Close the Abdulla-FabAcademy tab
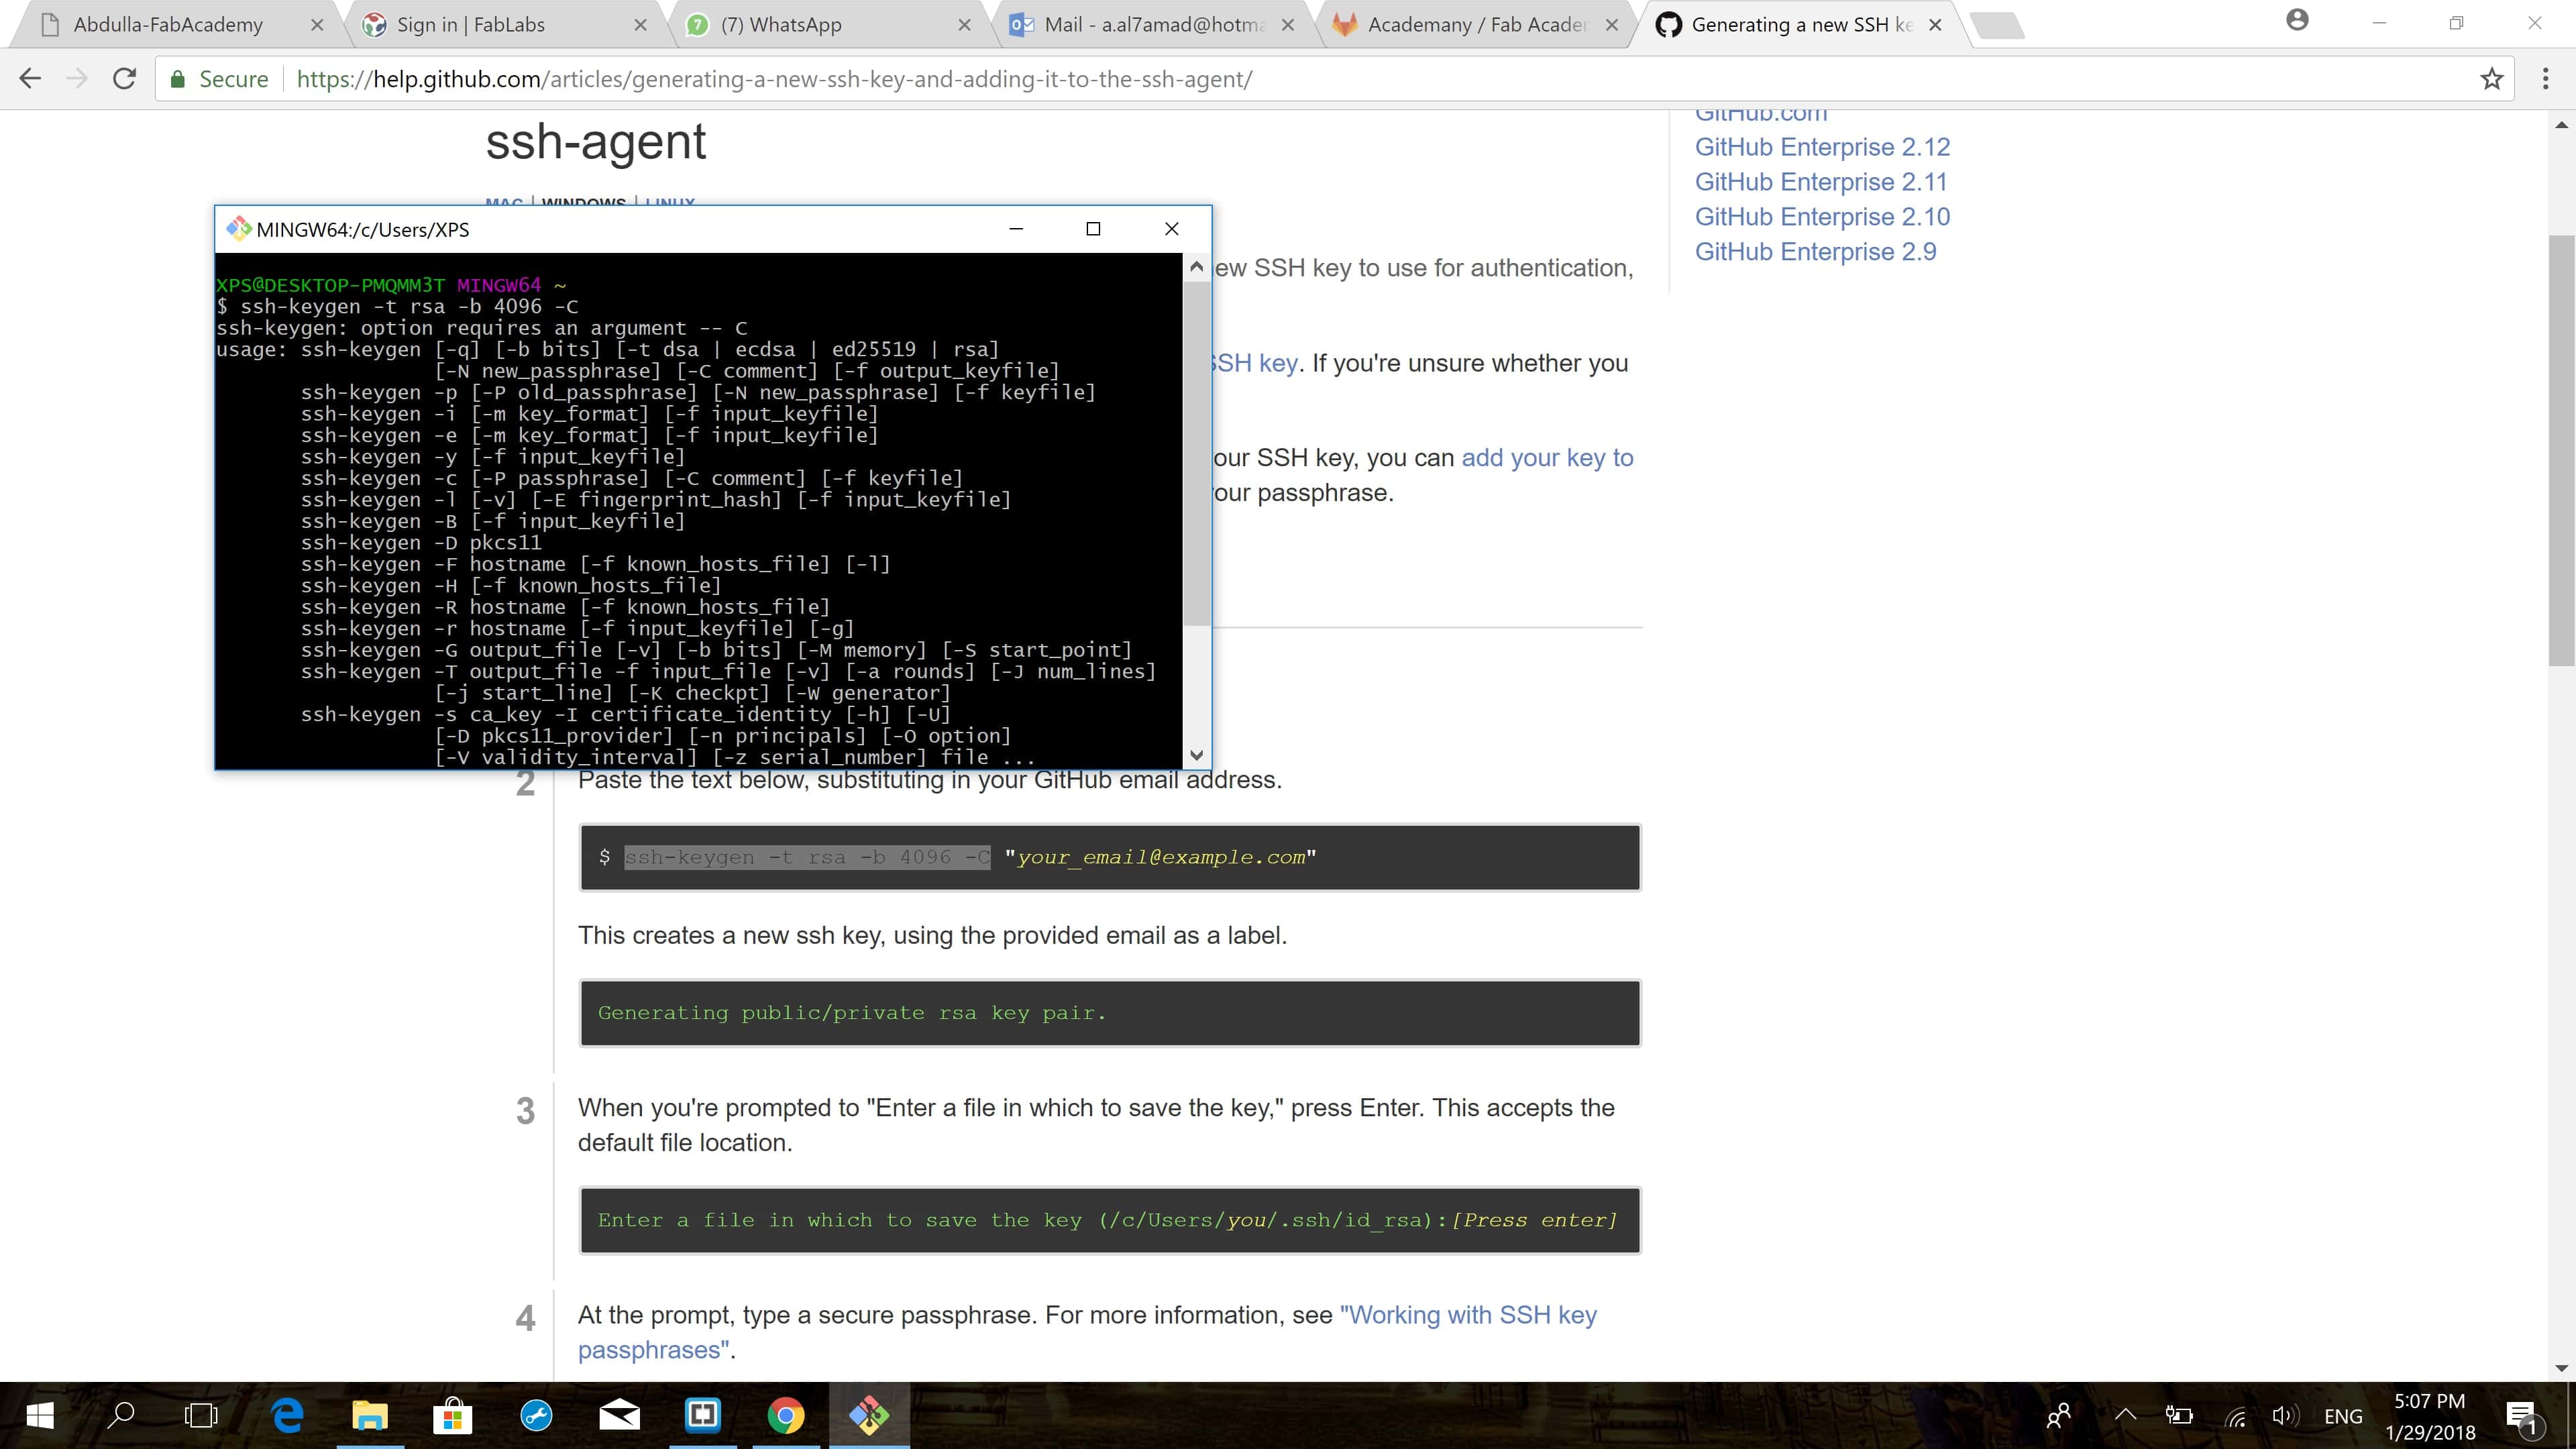Viewport: 2576px width, 1449px height. point(317,25)
